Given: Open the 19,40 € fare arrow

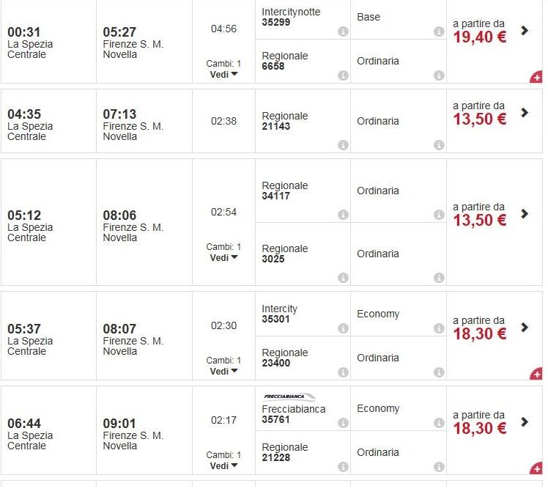Looking at the screenshot, I should click(x=525, y=31).
